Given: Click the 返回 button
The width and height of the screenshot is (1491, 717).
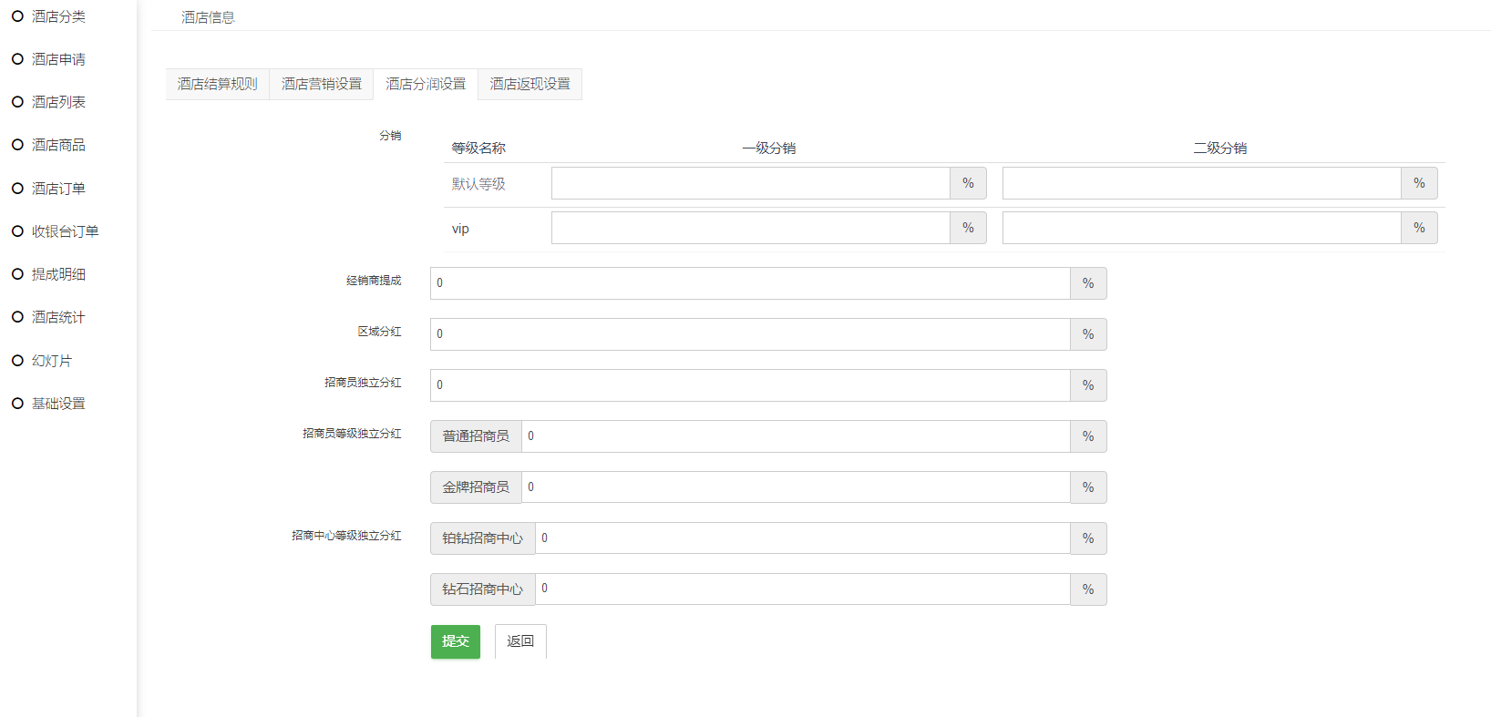Looking at the screenshot, I should click(520, 641).
